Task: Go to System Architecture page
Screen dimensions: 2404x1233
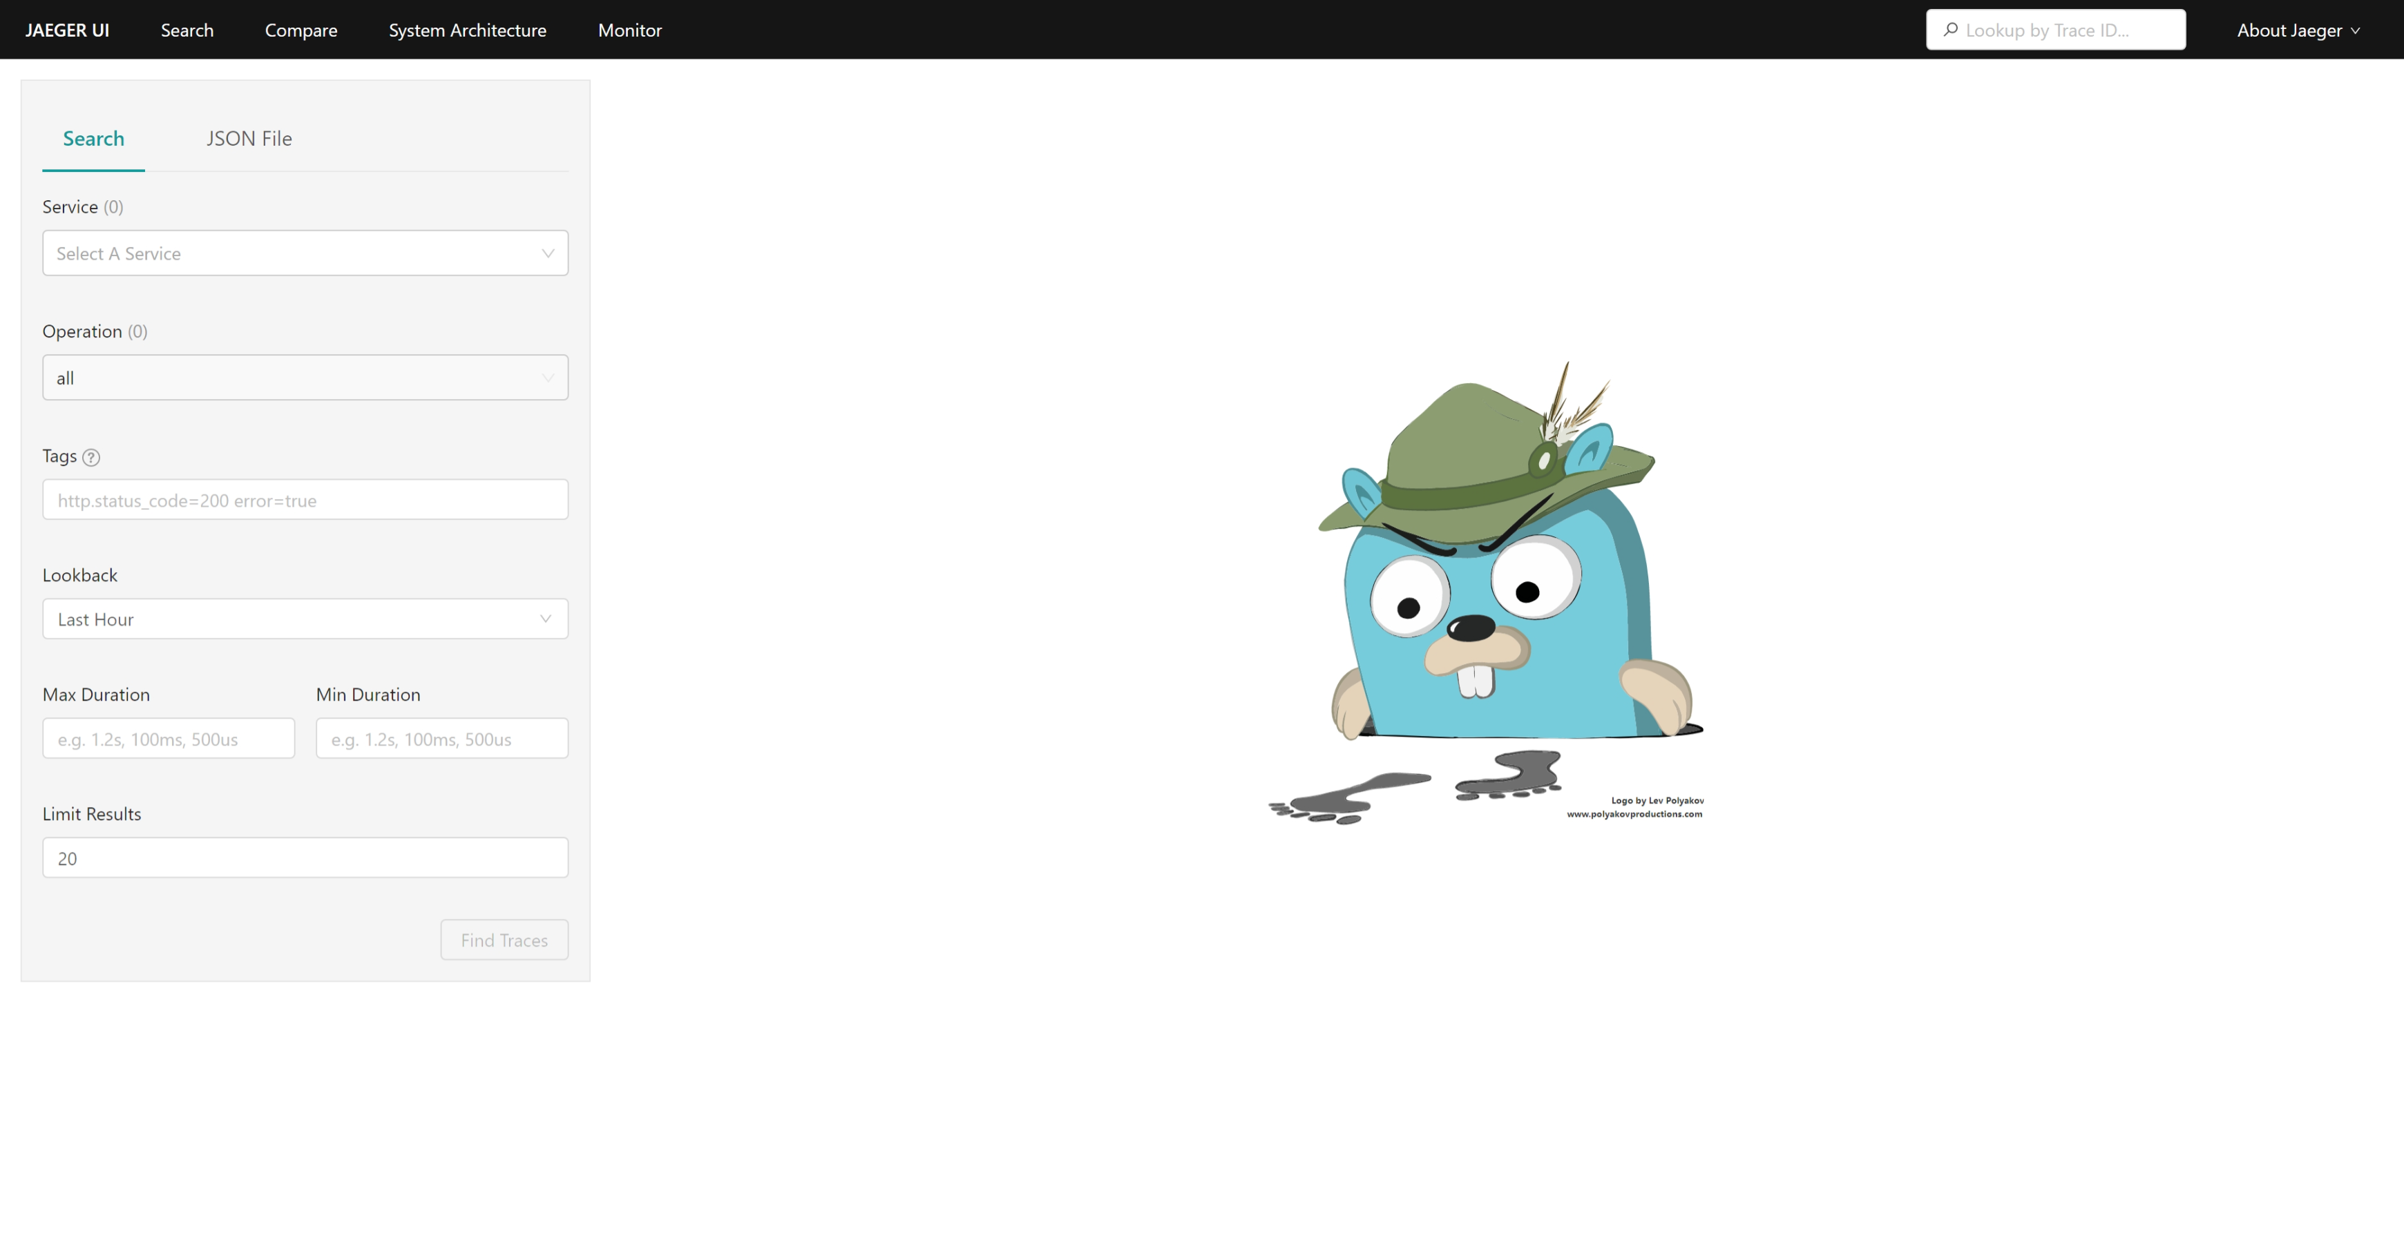Action: click(468, 30)
